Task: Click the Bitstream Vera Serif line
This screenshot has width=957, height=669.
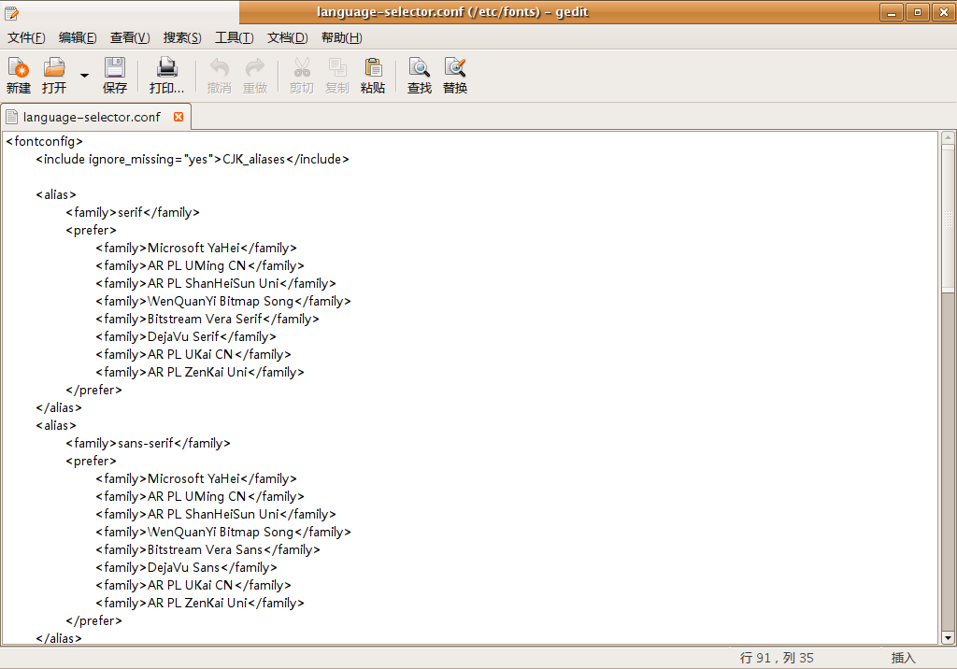Action: pos(207,319)
